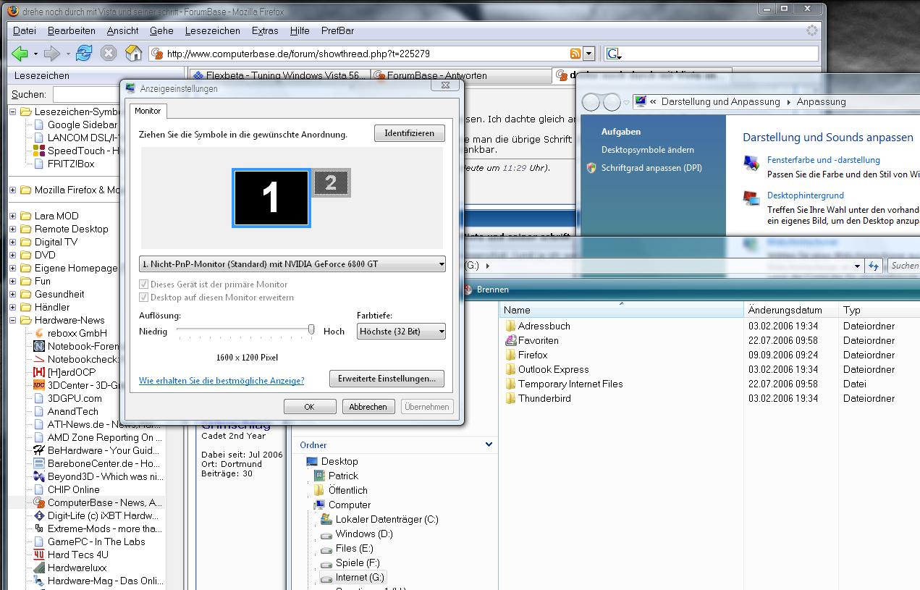The width and height of the screenshot is (920, 590).
Task: Expand the Digital TV bookmark folder
Action: point(13,242)
